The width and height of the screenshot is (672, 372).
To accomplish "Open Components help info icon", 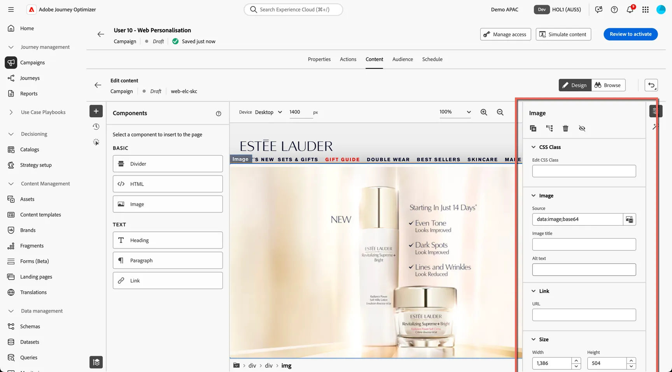I will pyautogui.click(x=219, y=113).
